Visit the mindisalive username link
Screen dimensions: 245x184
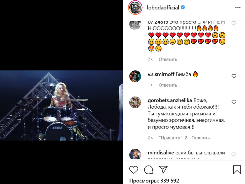pyautogui.click(x=161, y=152)
